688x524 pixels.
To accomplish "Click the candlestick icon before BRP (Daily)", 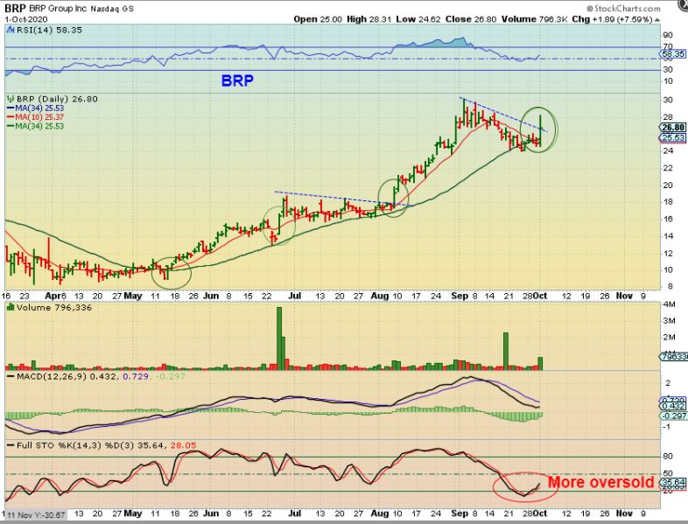I will [x=11, y=99].
